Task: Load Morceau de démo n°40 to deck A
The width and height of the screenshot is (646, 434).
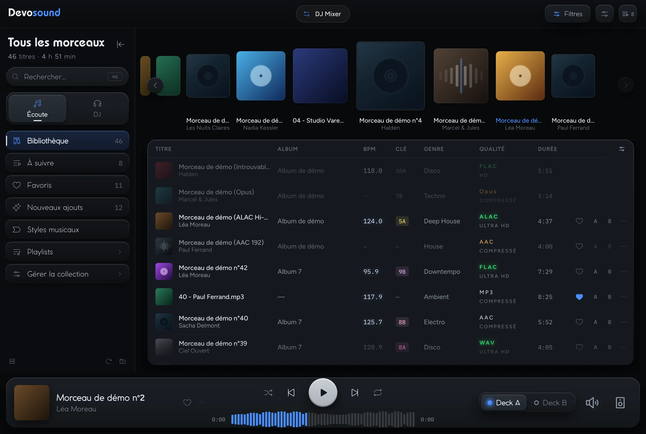Action: pos(595,322)
